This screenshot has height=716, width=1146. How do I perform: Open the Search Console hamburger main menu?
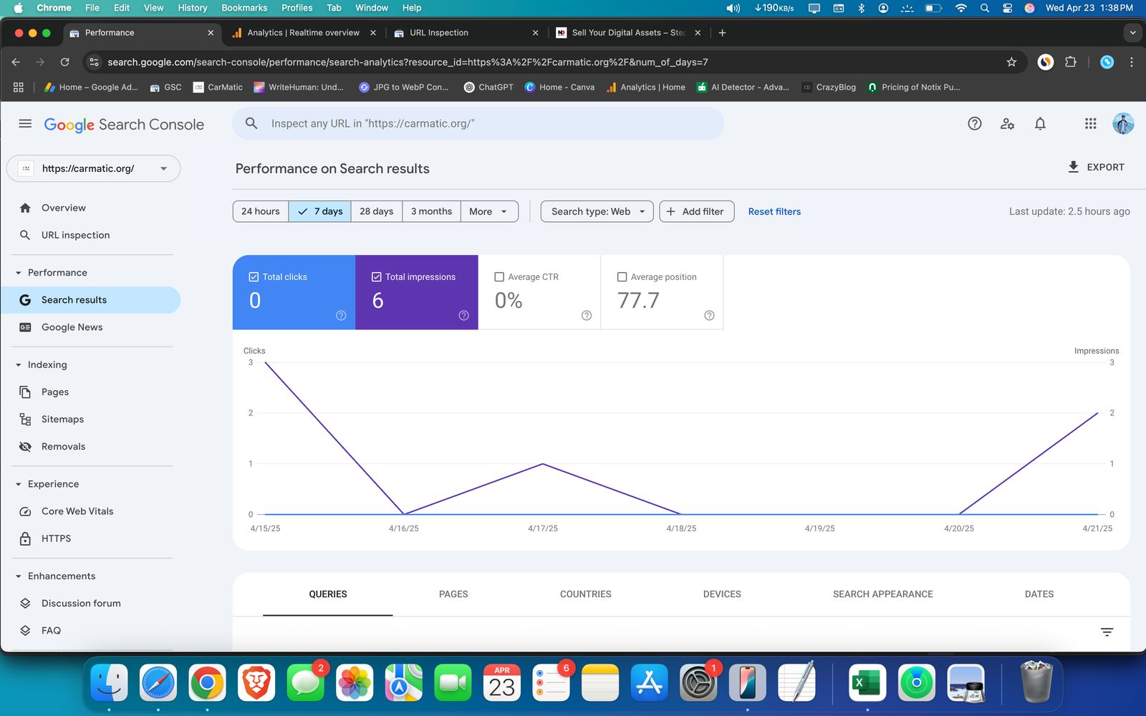click(25, 124)
